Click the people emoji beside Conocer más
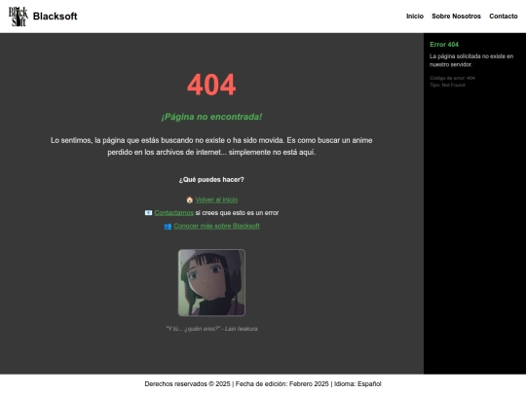 click(168, 226)
